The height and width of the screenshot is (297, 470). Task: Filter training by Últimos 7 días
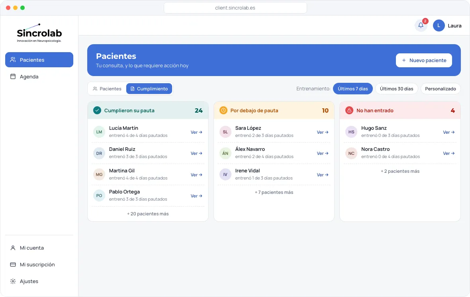click(x=353, y=89)
